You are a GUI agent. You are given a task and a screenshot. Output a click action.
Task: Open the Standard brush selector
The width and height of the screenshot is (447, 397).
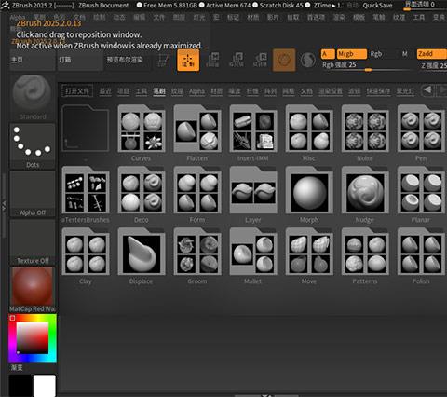[33, 98]
